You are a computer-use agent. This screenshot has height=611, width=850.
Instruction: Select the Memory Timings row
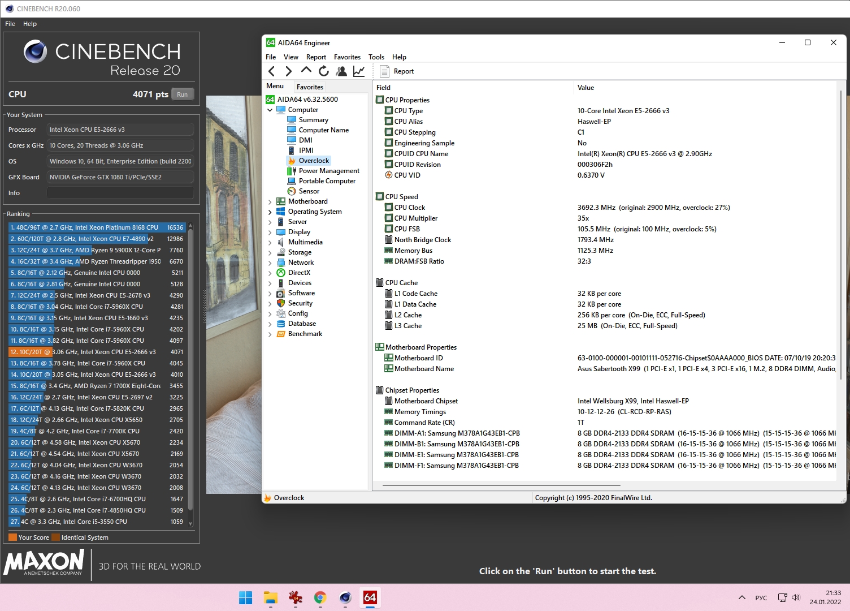click(x=605, y=412)
